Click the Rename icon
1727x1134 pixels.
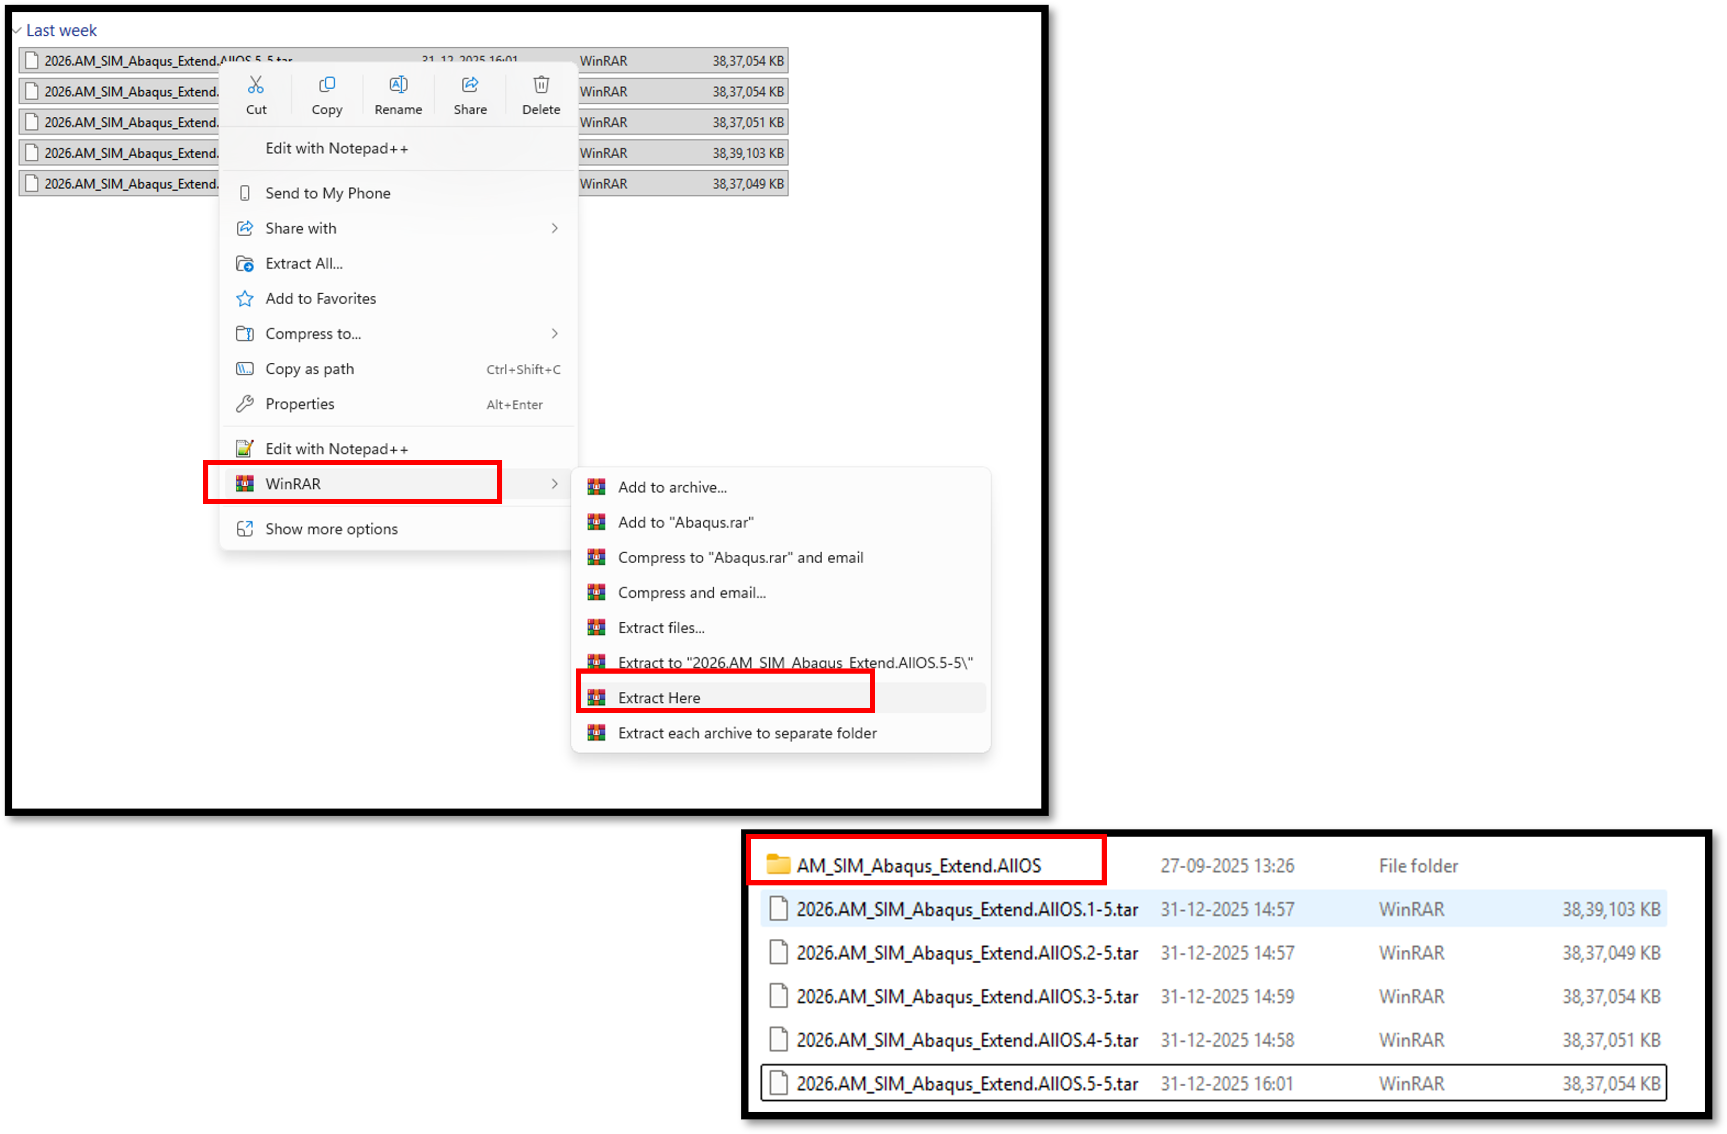pyautogui.click(x=398, y=86)
